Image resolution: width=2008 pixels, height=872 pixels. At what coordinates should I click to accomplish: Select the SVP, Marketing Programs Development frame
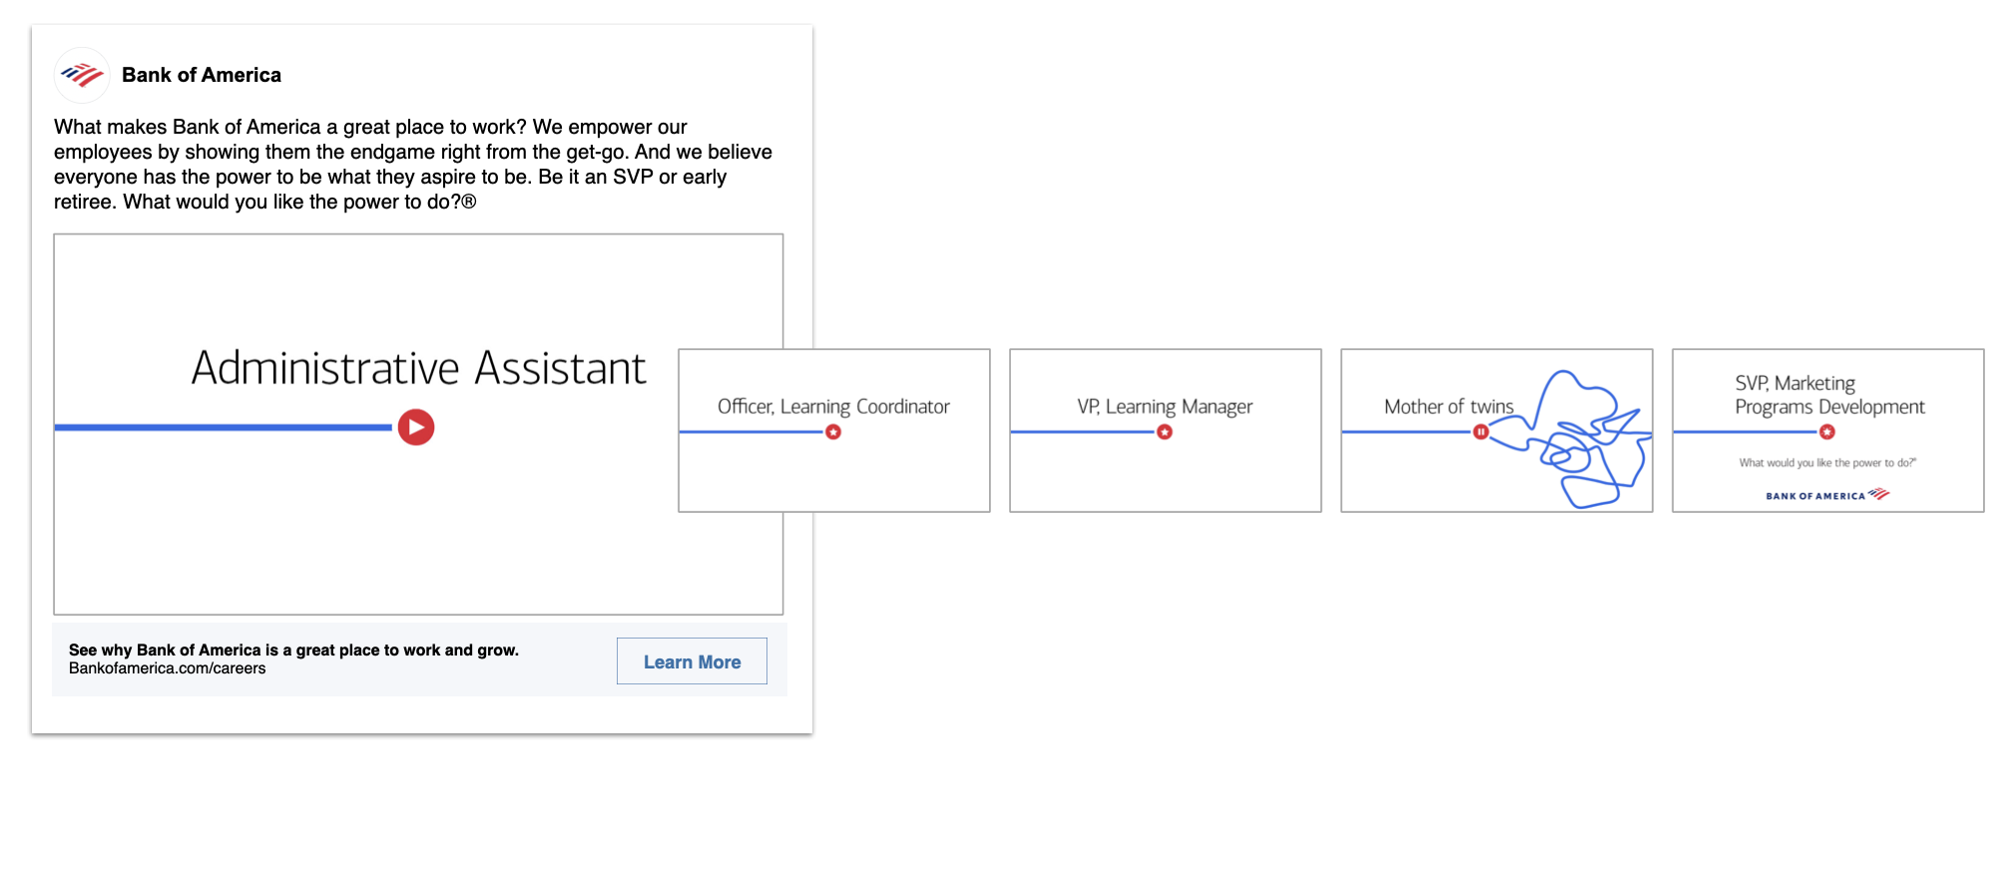coord(1828,430)
